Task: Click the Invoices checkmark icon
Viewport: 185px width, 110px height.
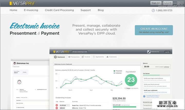Action: point(83,57)
